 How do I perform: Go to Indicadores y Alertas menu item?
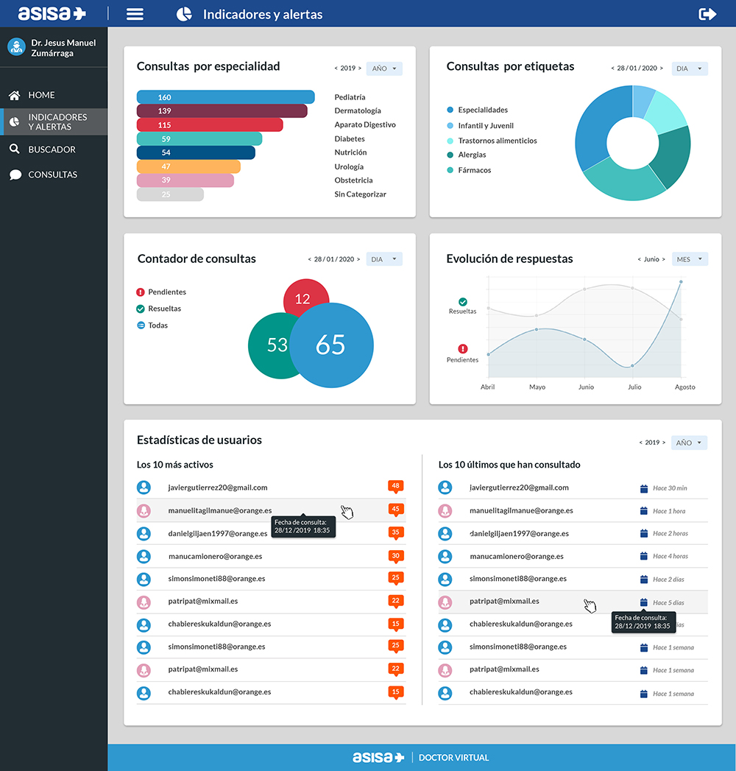[57, 122]
